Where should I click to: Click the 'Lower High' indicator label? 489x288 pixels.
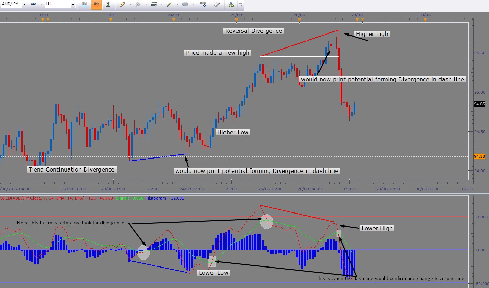(x=377, y=228)
